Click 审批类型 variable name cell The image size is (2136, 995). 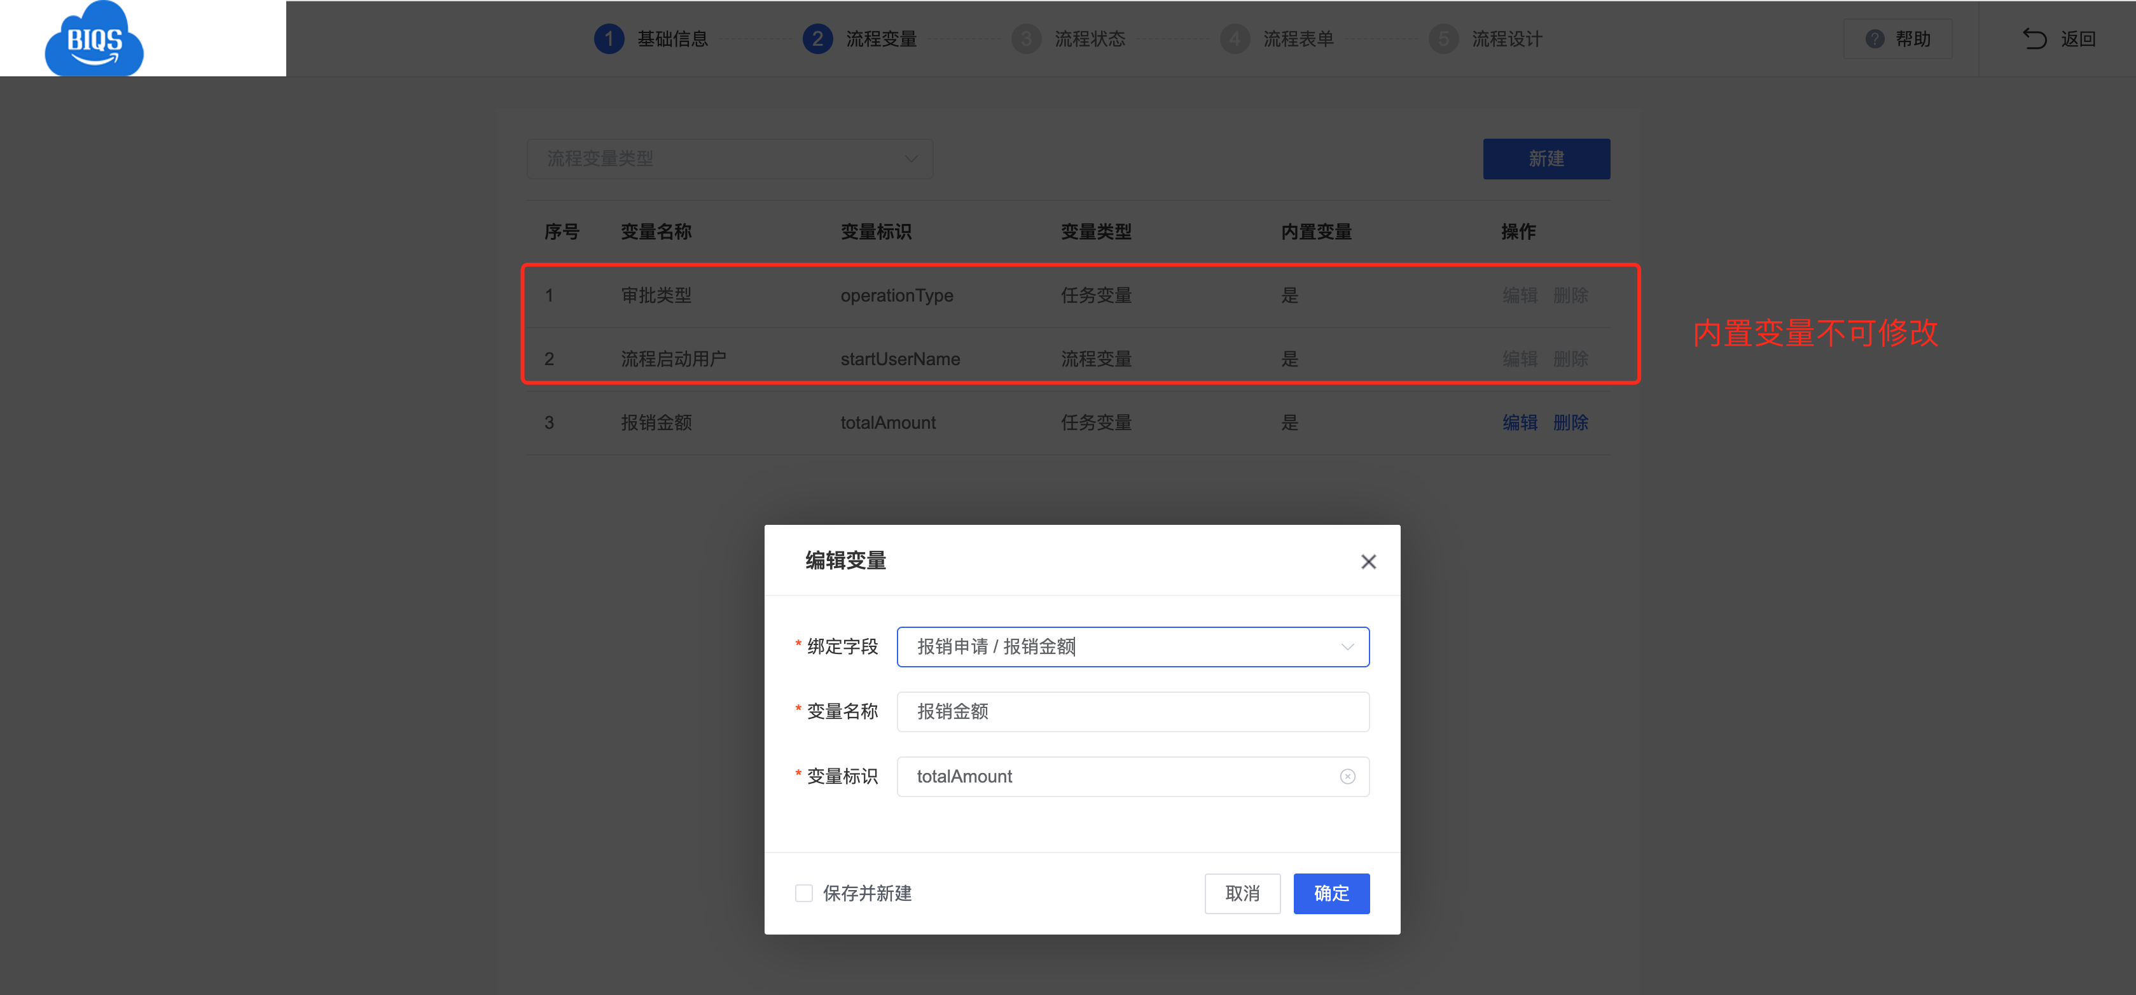656,295
